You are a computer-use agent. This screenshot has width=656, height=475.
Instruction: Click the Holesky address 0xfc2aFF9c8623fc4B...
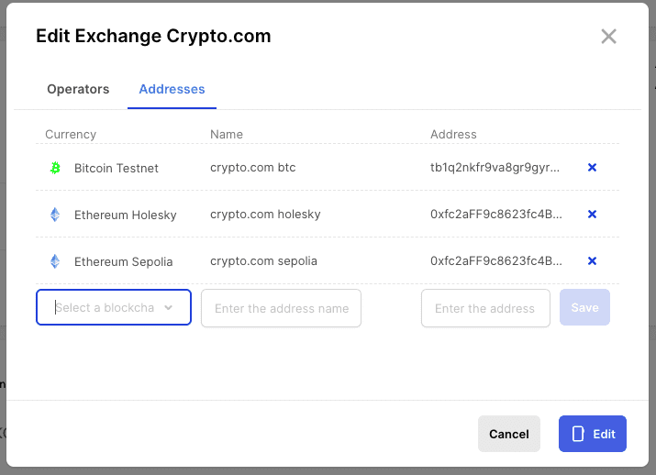point(496,215)
